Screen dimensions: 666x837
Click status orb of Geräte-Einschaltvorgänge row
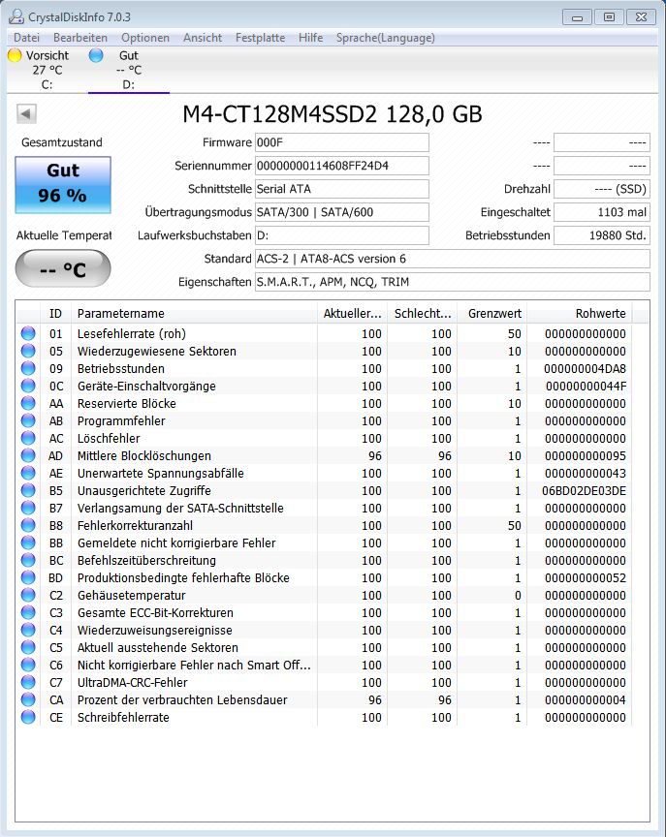tap(28, 386)
